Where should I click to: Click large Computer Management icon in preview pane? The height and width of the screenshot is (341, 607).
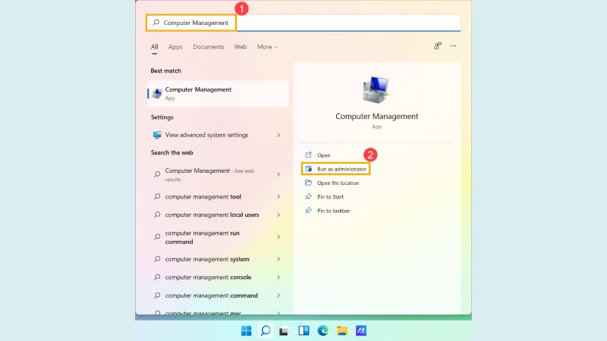376,89
